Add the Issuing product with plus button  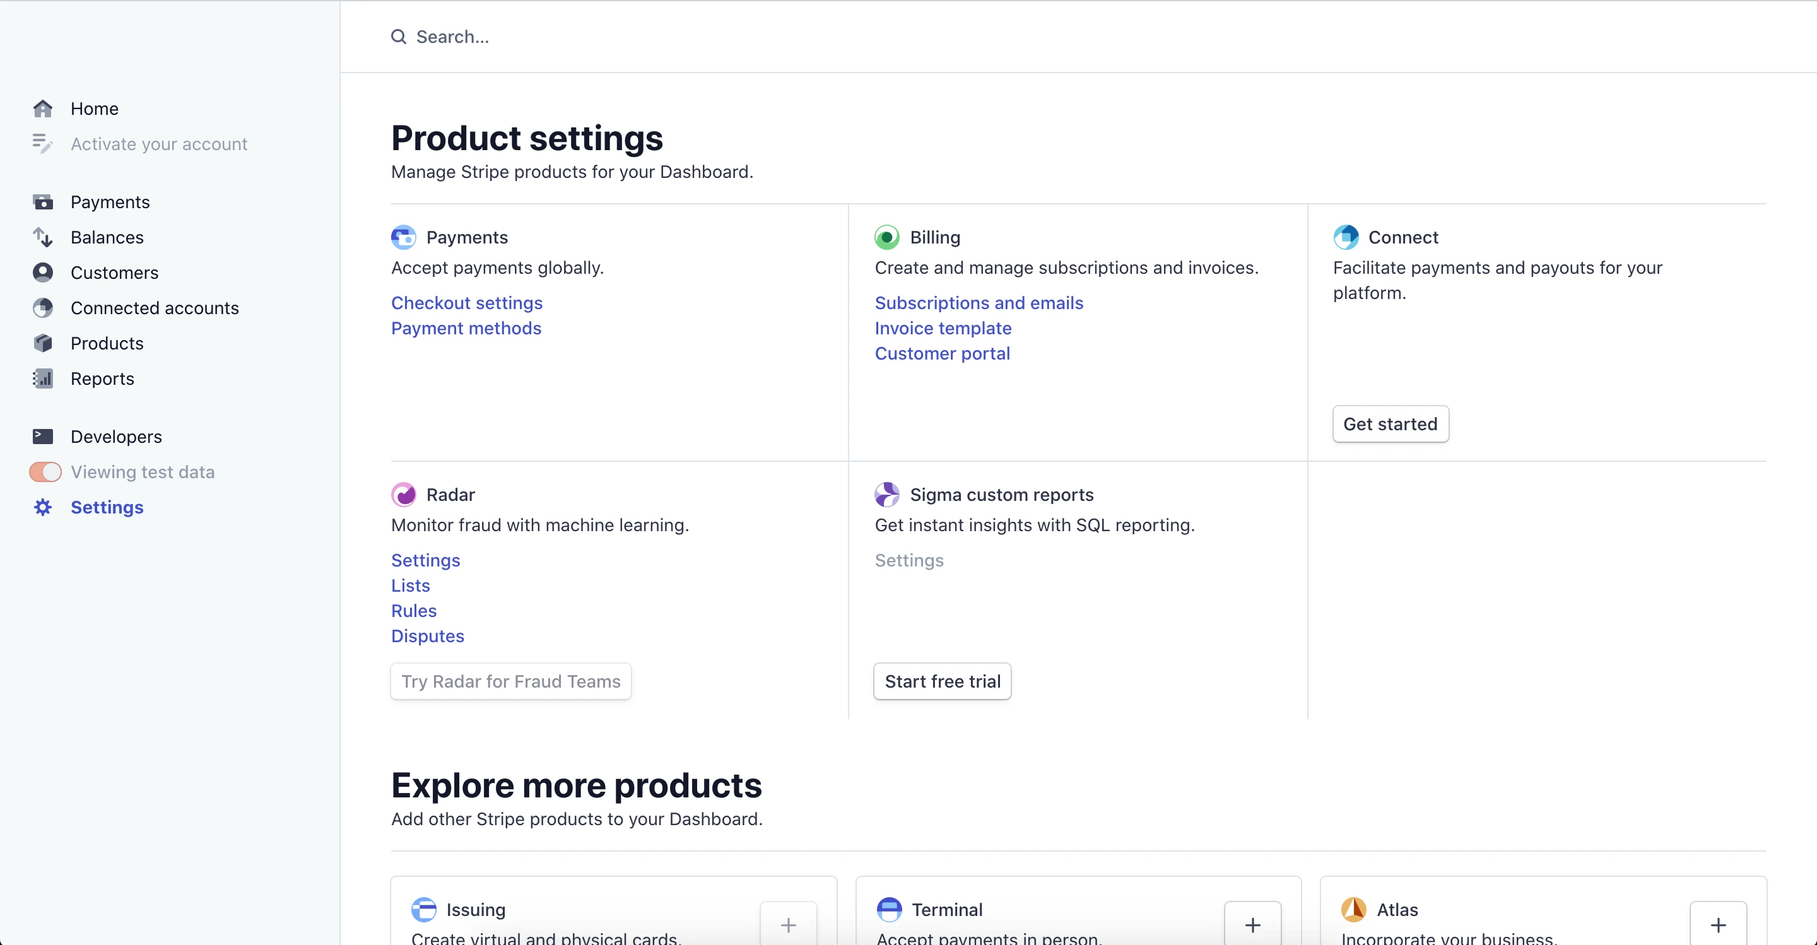coord(788,925)
